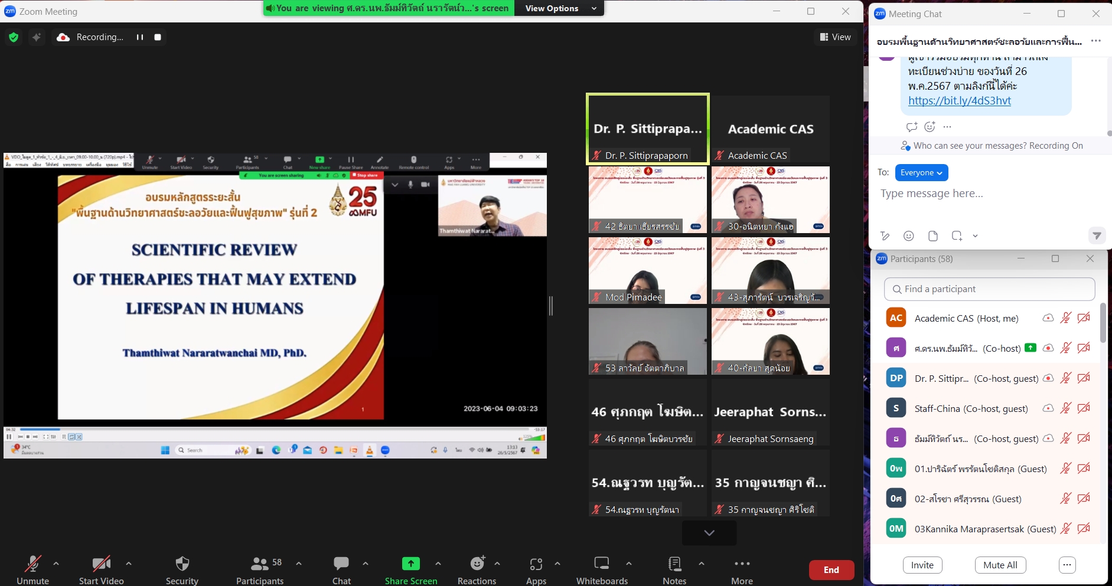Viewport: 1112px width, 586px height.
Task: Open the View layout menu
Action: 836,37
